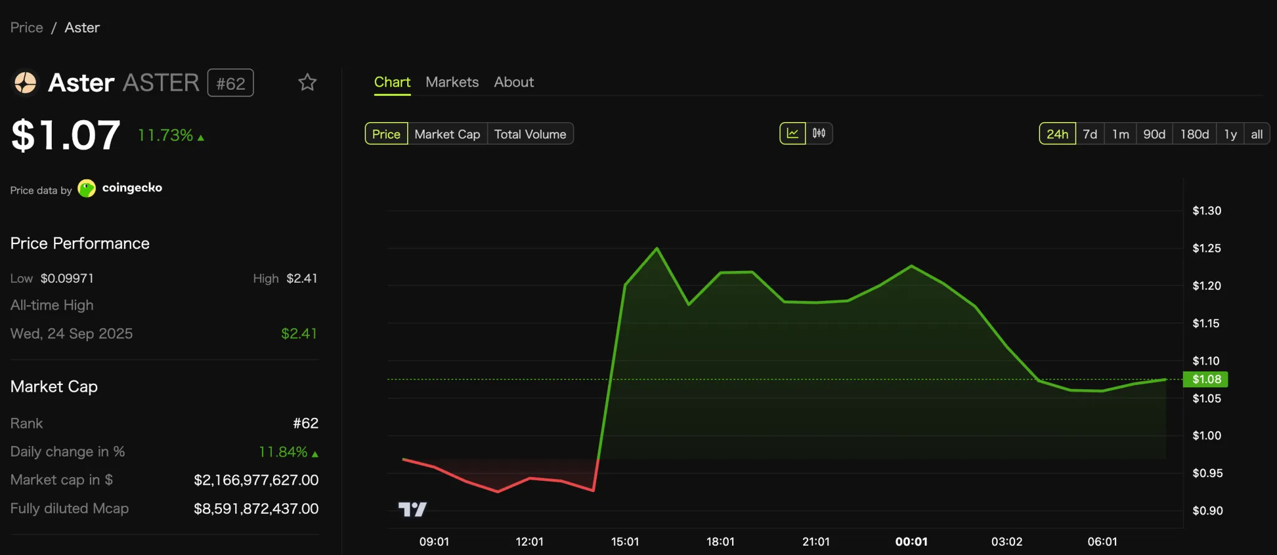
Task: Open the Markets tab
Action: coord(452,82)
